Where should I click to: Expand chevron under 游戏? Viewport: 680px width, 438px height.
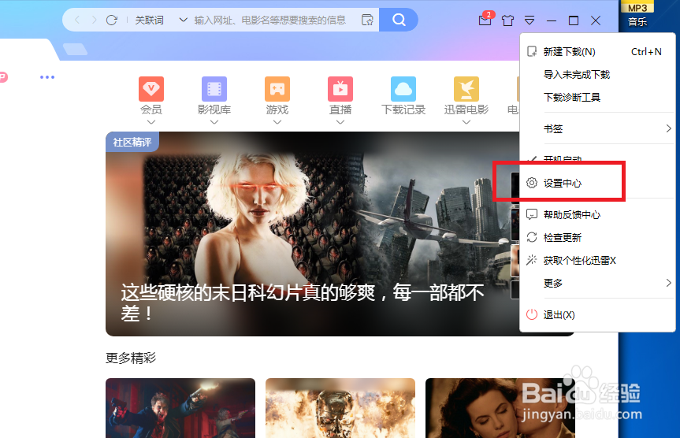(277, 122)
